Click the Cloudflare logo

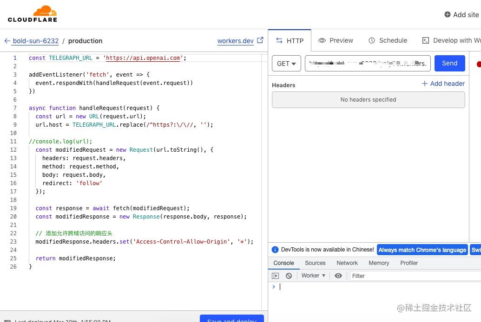coord(32,13)
